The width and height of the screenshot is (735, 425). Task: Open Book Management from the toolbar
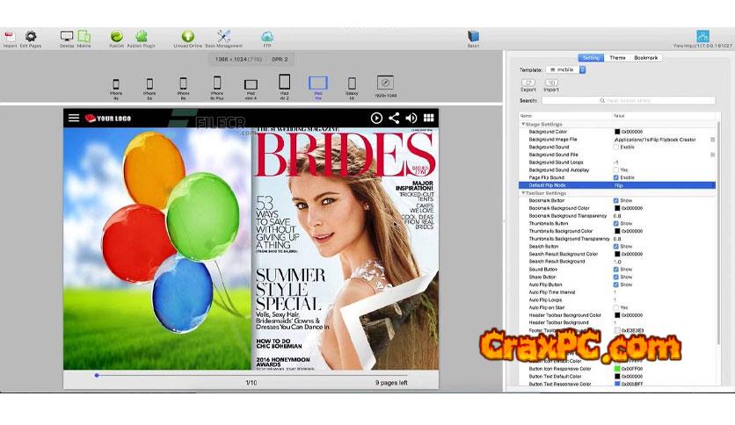pos(223,37)
